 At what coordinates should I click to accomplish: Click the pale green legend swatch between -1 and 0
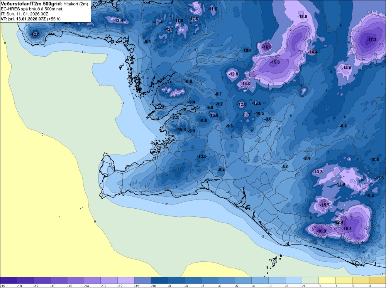[x=310, y=280]
